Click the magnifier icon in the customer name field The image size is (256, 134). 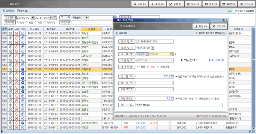click(x=172, y=54)
